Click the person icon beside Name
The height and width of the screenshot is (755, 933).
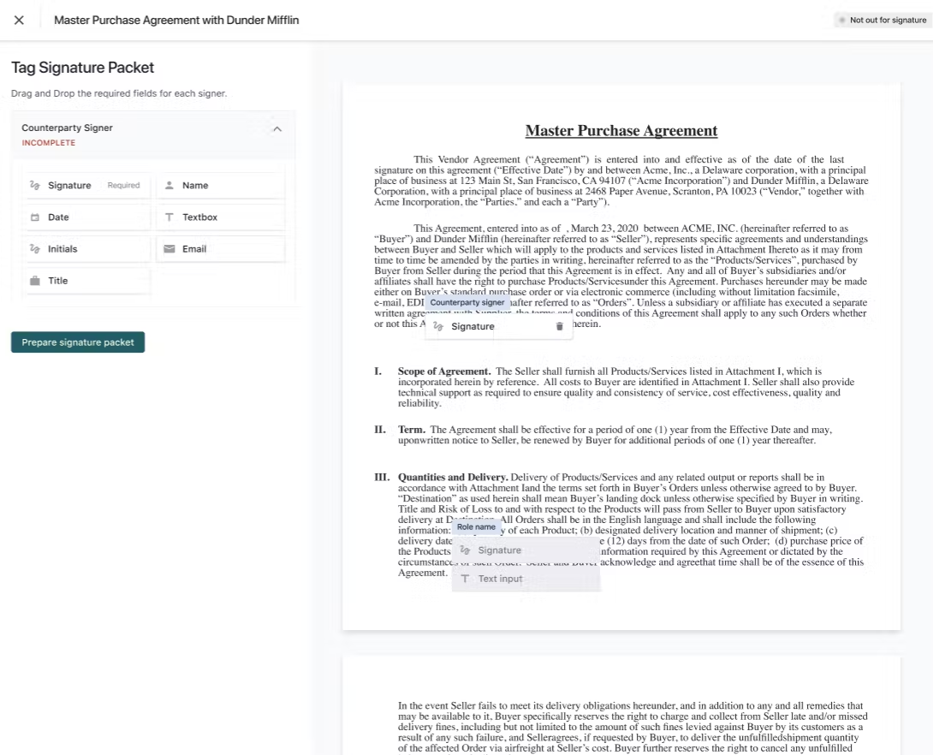coord(169,185)
